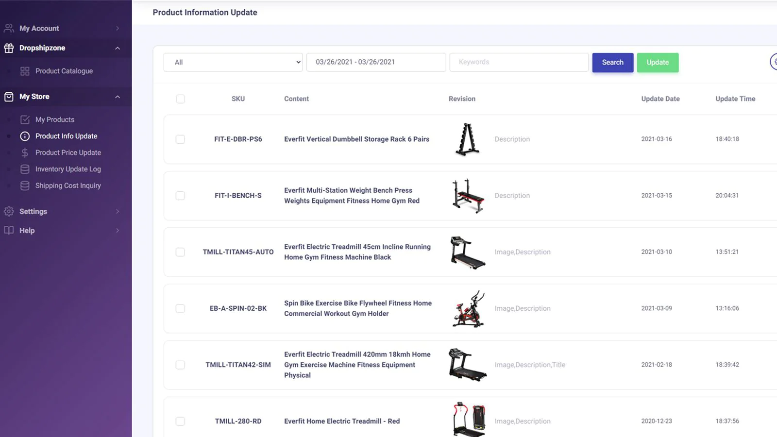
Task: Click the green Update button
Action: tap(658, 62)
